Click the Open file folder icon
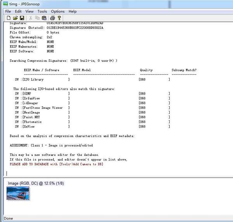233x222 pixels. (15, 18)
